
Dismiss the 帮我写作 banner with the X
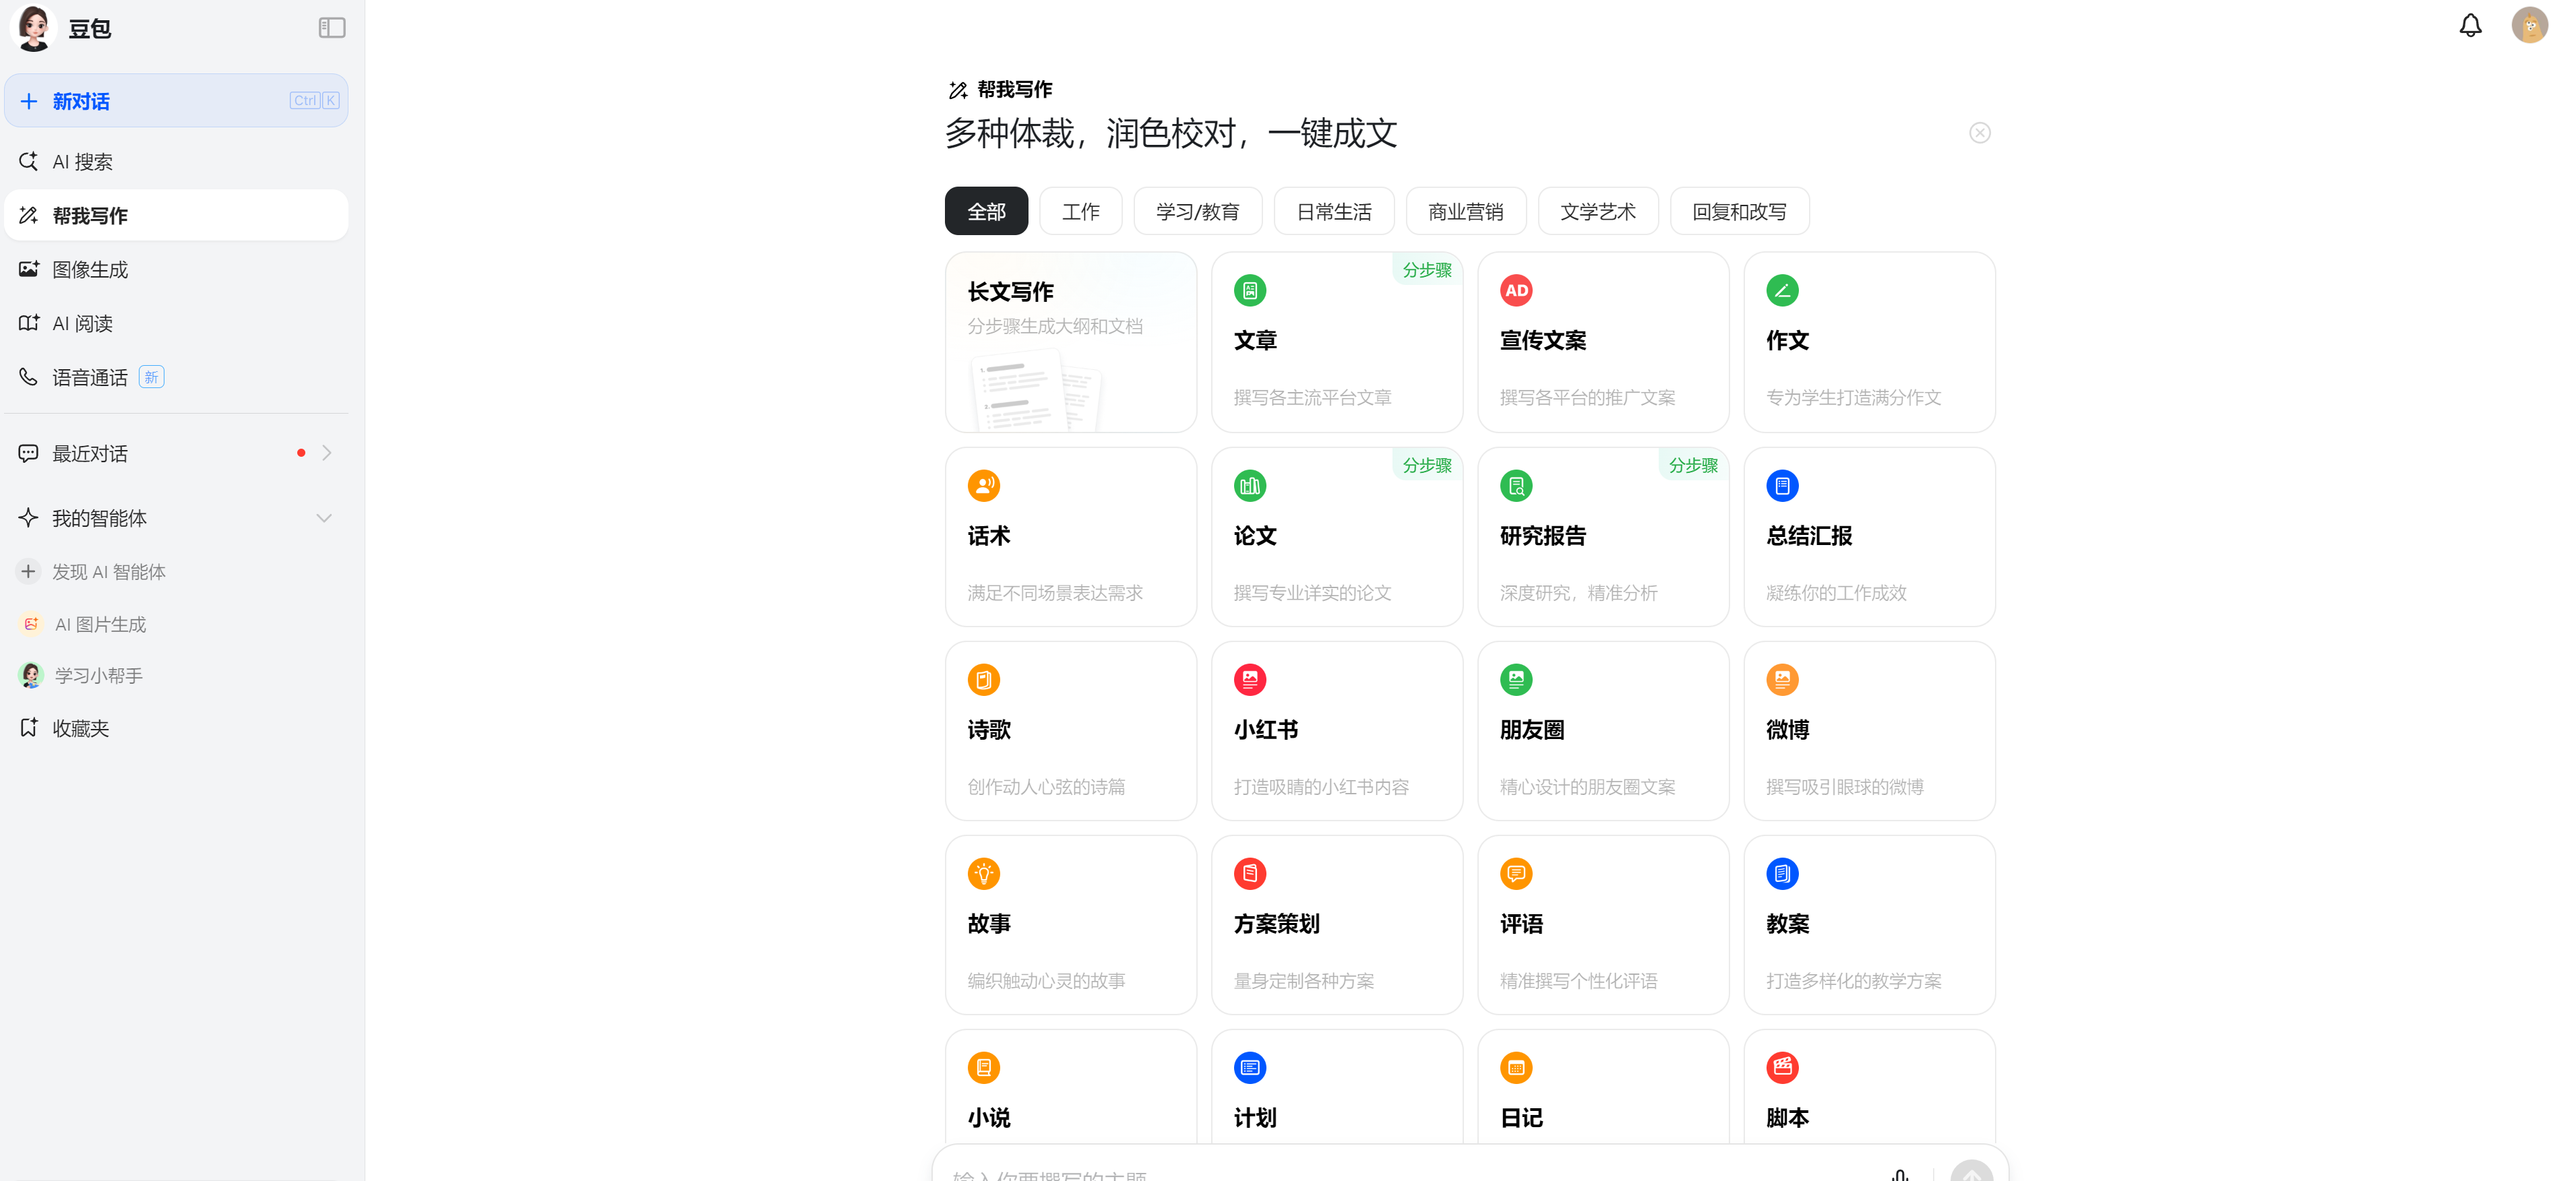pos(1980,132)
